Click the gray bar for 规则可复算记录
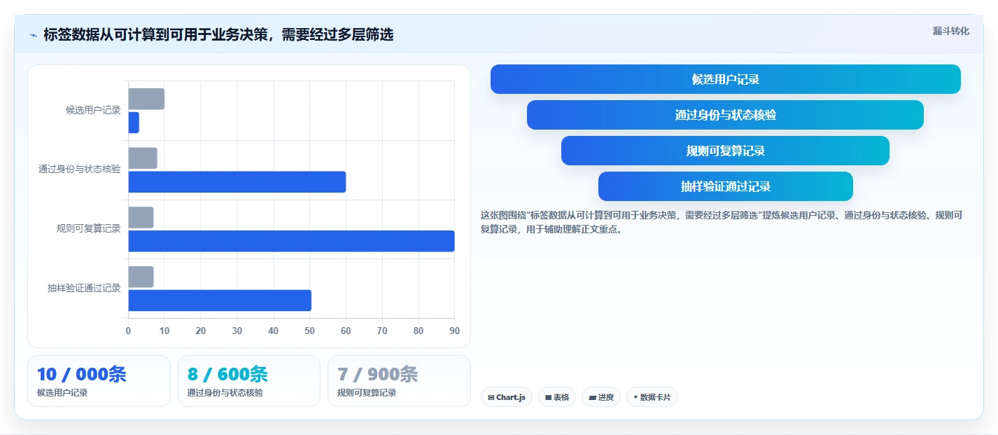998x435 pixels. pyautogui.click(x=141, y=217)
